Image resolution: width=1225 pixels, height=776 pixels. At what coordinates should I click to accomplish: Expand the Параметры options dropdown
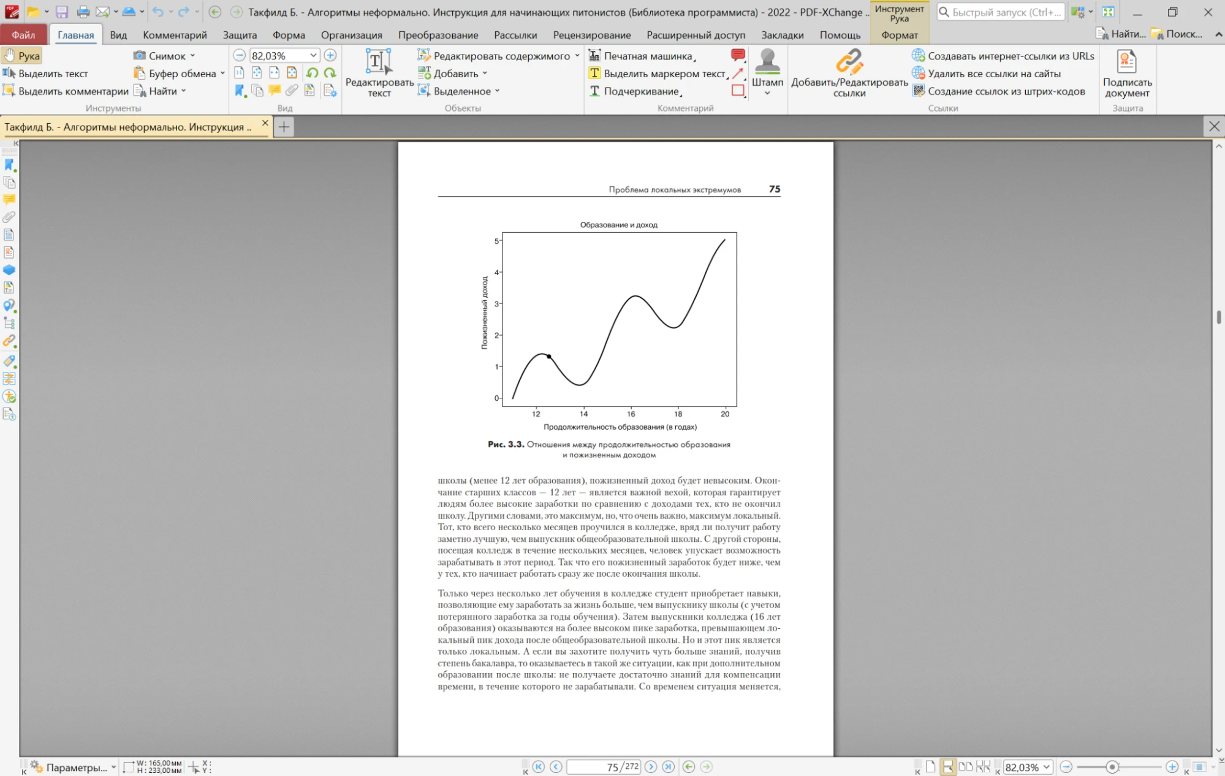coord(113,767)
